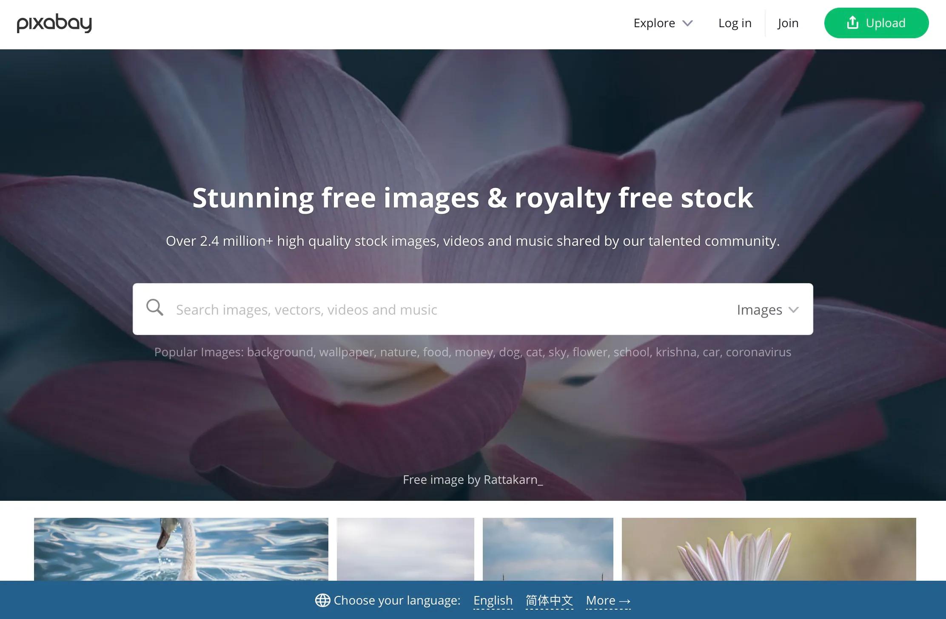
Task: Expand the Explore menu chevron
Action: [687, 23]
